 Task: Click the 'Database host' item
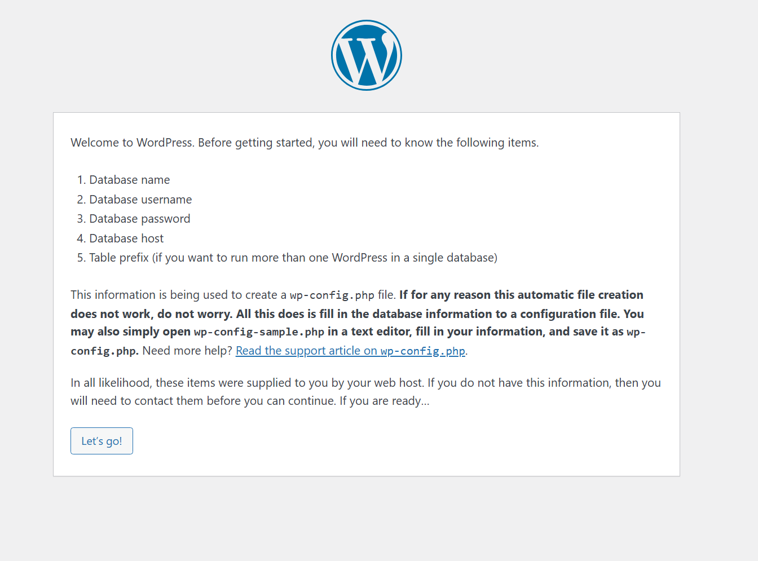(126, 238)
